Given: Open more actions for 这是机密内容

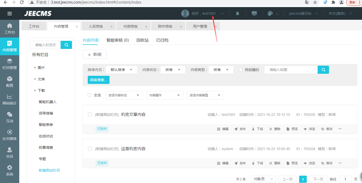Looking at the screenshot, I should tap(340, 163).
